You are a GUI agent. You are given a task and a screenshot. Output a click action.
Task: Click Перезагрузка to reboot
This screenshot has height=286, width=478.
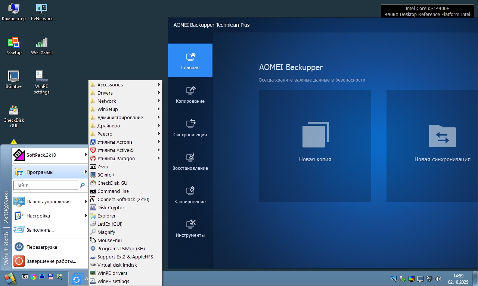[x=41, y=247]
